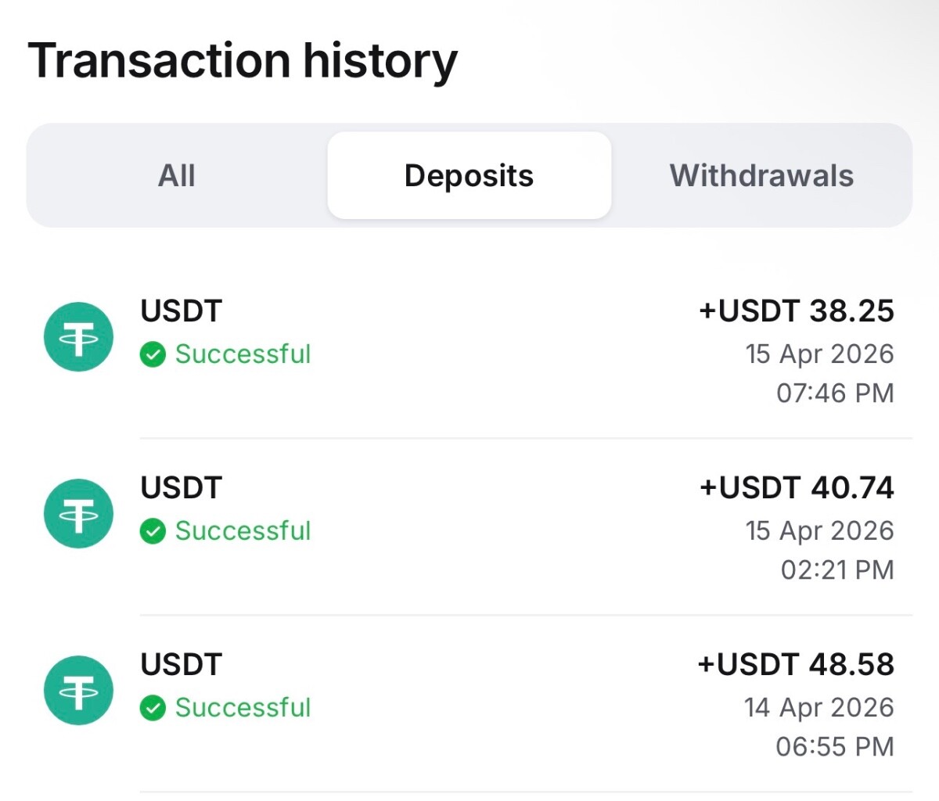Click Successful status of 48.58 deposit
The image size is (939, 801).
click(243, 708)
